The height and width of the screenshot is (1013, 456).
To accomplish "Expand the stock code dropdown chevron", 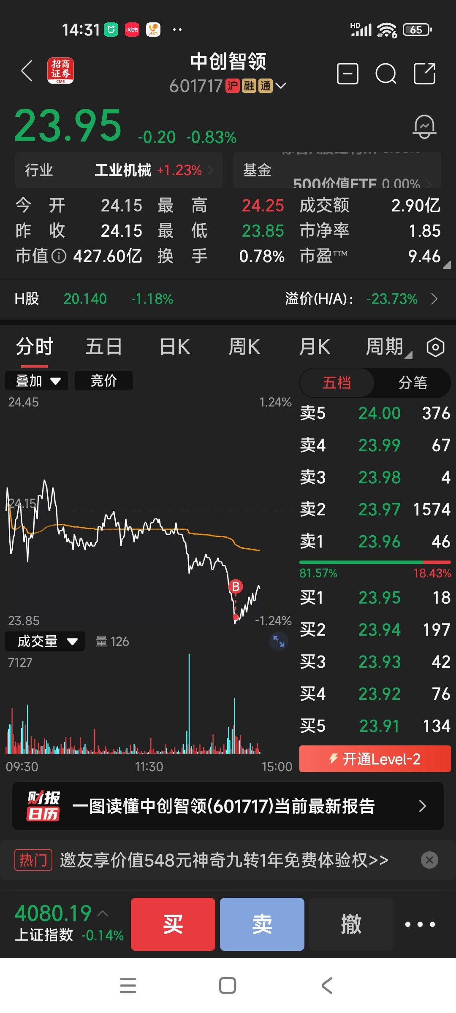I will [281, 86].
